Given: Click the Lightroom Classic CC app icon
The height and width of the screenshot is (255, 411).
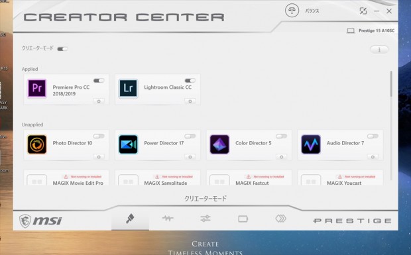Looking at the screenshot, I should click(x=128, y=89).
